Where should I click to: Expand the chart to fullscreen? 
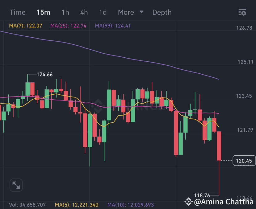pos(16,185)
